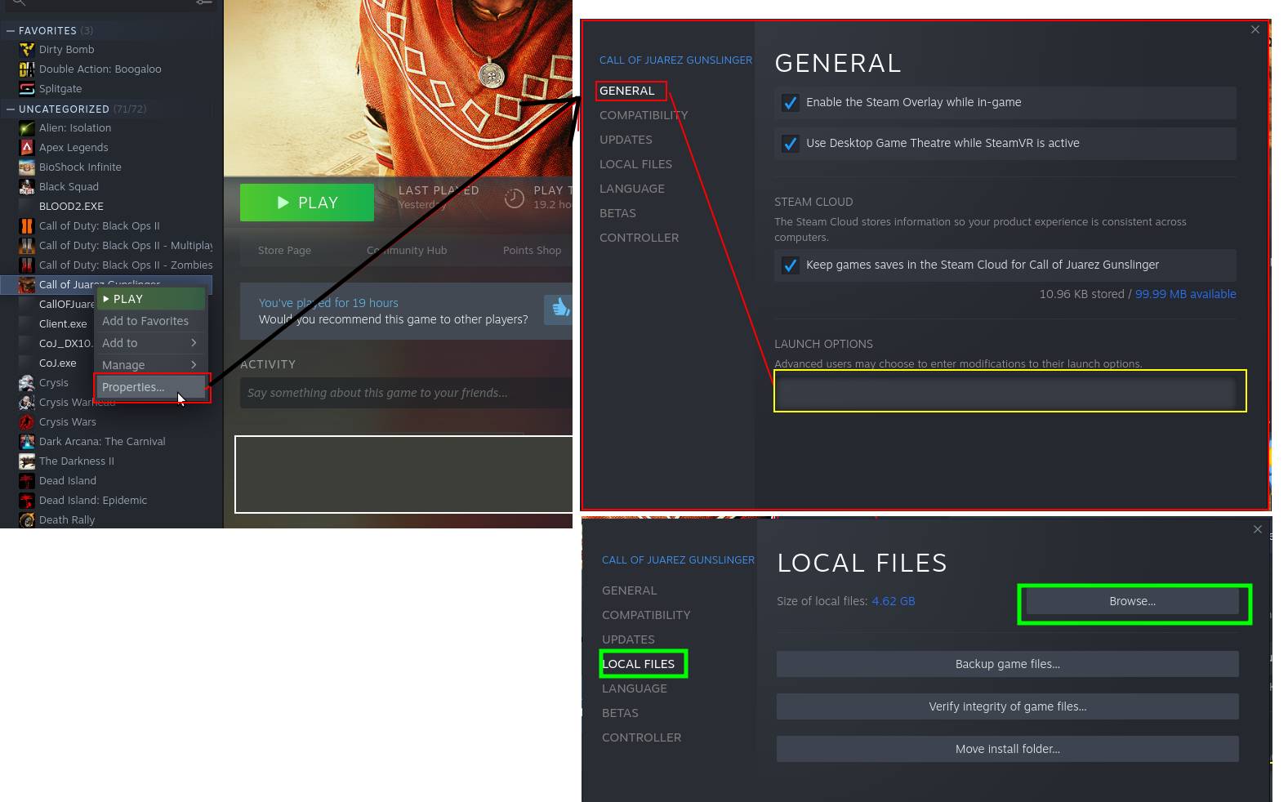
Task: Open Compatibility tab in upper properties window
Action: pyautogui.click(x=644, y=115)
